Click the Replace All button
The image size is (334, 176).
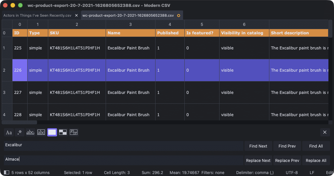pos(316,161)
